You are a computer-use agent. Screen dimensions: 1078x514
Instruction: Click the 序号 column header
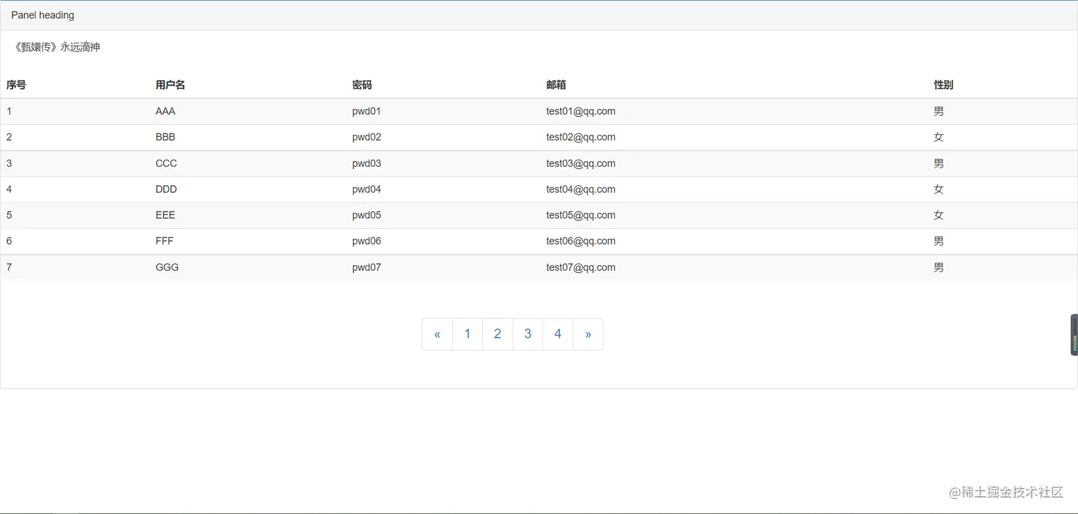(16, 85)
